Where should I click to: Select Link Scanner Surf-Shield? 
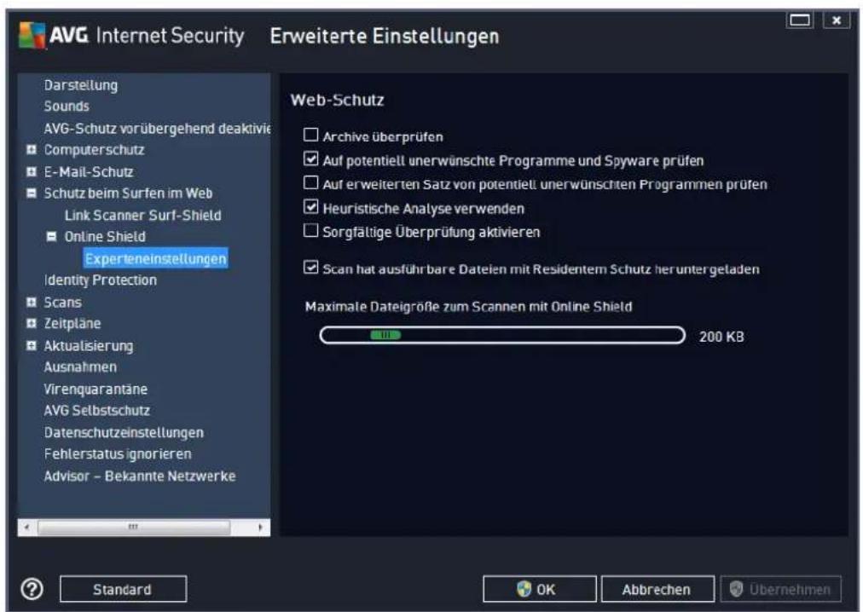tap(143, 215)
